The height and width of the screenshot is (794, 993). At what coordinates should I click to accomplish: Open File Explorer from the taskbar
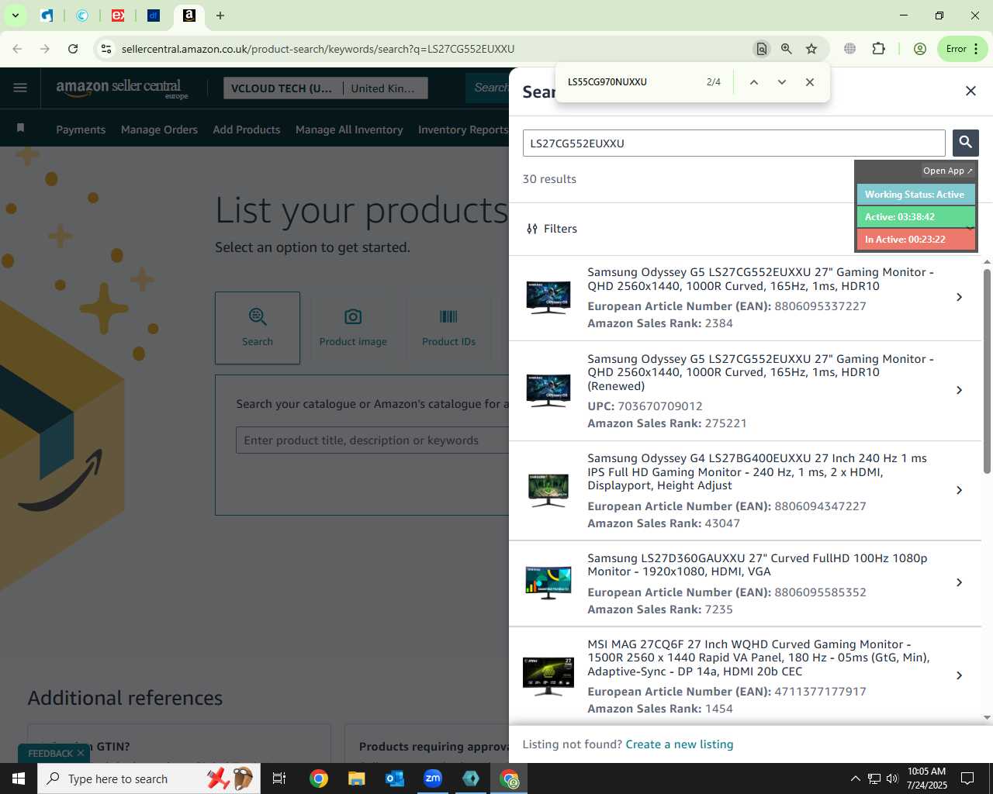[357, 778]
